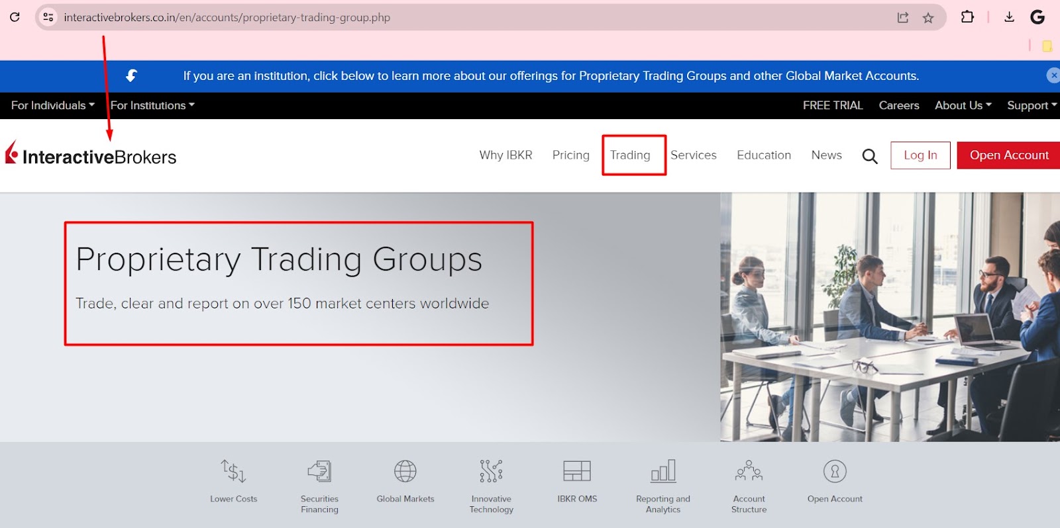Click the yellow note icon below toolbar
The image size is (1060, 528).
coord(1047,46)
